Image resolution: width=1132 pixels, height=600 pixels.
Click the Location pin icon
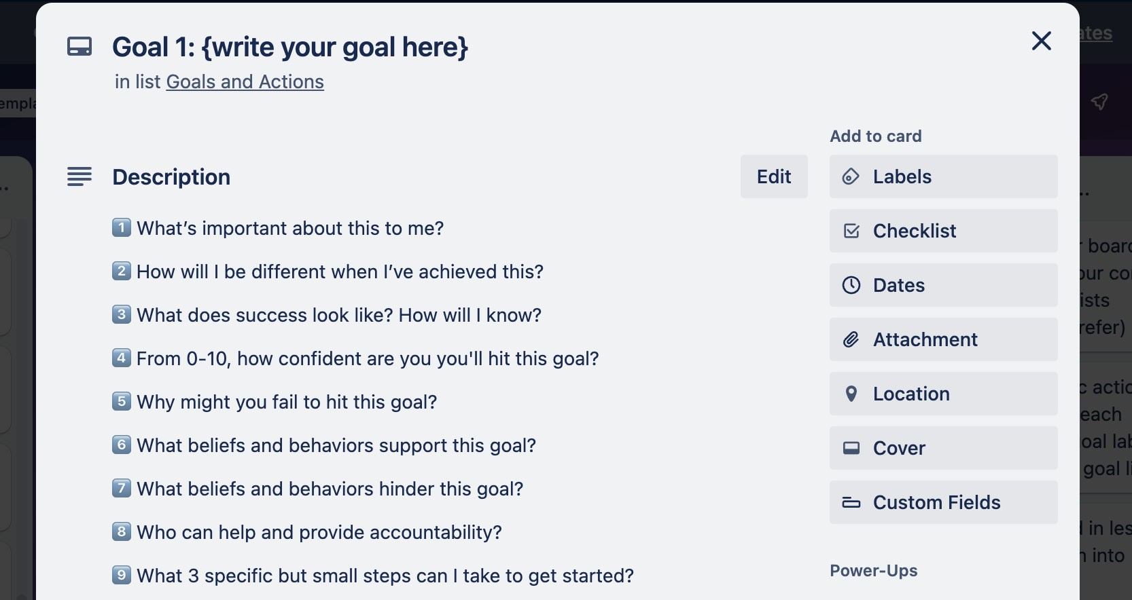click(x=851, y=394)
